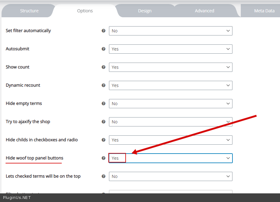Click help icon for Show count

pyautogui.click(x=104, y=67)
